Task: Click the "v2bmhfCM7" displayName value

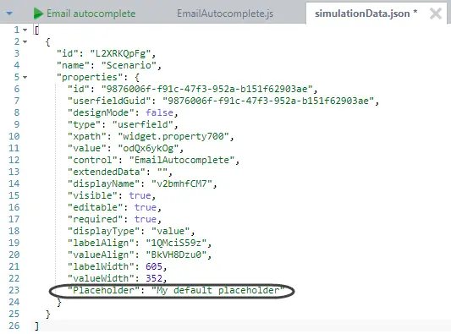Action: (x=181, y=183)
